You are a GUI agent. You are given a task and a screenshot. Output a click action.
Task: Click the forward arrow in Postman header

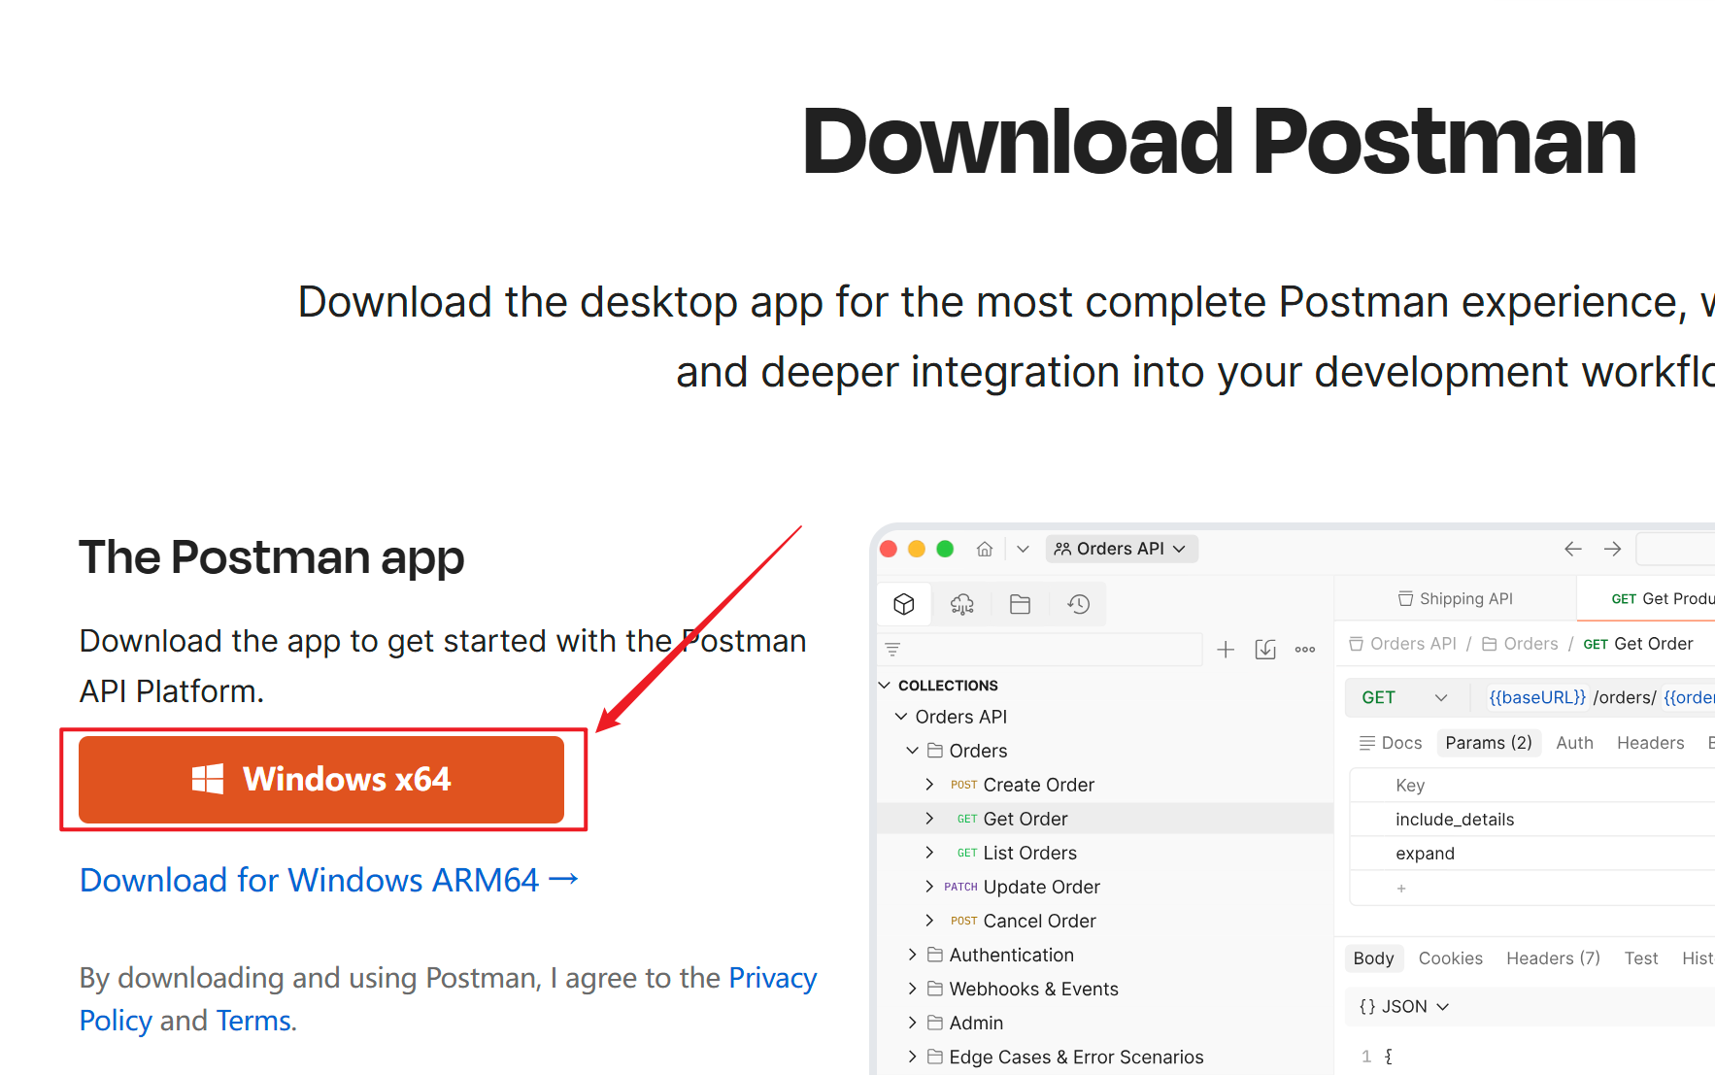[1613, 549]
